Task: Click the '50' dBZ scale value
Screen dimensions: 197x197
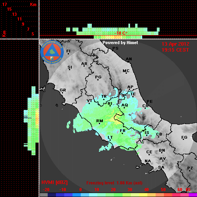Action: (x=163, y=190)
